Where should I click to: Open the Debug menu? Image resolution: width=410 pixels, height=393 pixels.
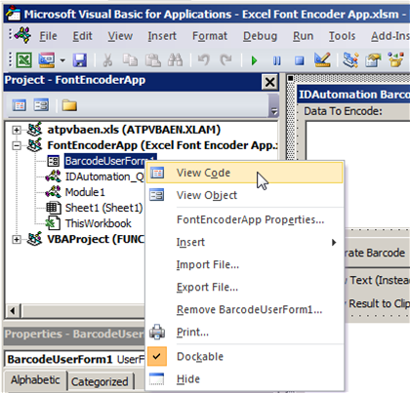[260, 36]
